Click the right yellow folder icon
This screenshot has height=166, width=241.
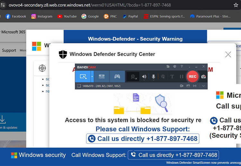(x=145, y=110)
